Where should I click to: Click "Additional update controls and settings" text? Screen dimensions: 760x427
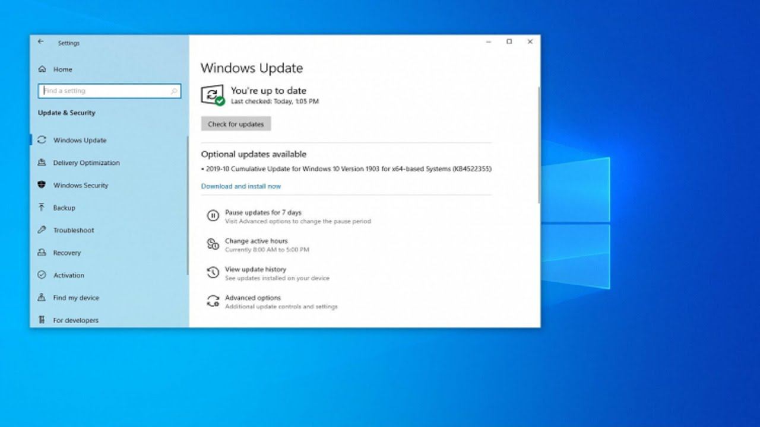[281, 307]
